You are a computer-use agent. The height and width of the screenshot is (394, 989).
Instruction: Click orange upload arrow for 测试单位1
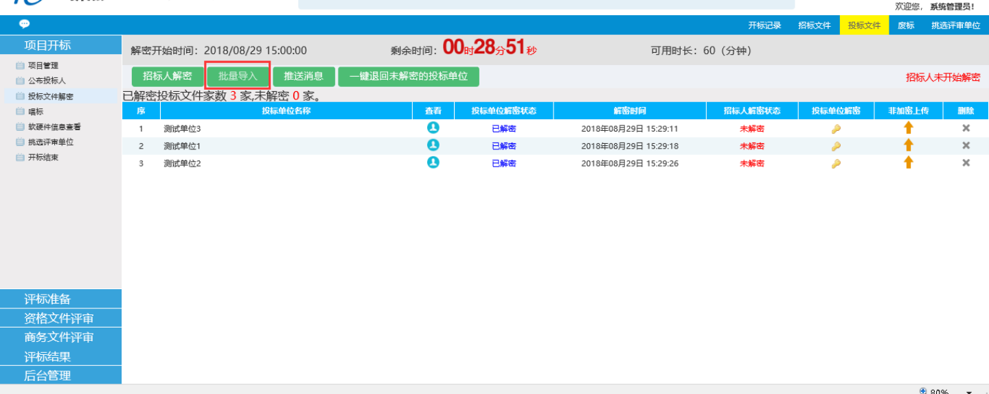pos(908,145)
